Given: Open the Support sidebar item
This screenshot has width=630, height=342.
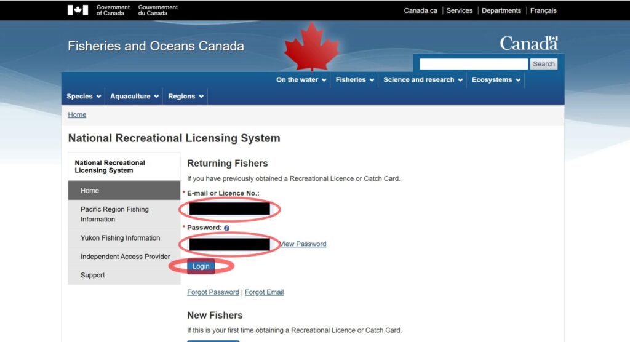Looking at the screenshot, I should [124, 275].
